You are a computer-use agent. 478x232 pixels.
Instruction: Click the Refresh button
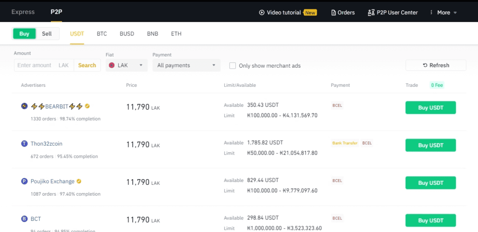pyautogui.click(x=436, y=65)
